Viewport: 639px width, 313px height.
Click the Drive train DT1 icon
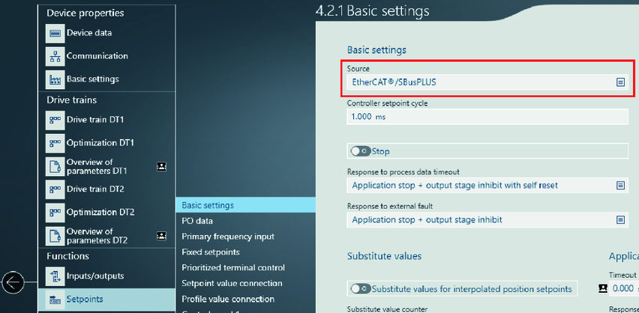55,120
